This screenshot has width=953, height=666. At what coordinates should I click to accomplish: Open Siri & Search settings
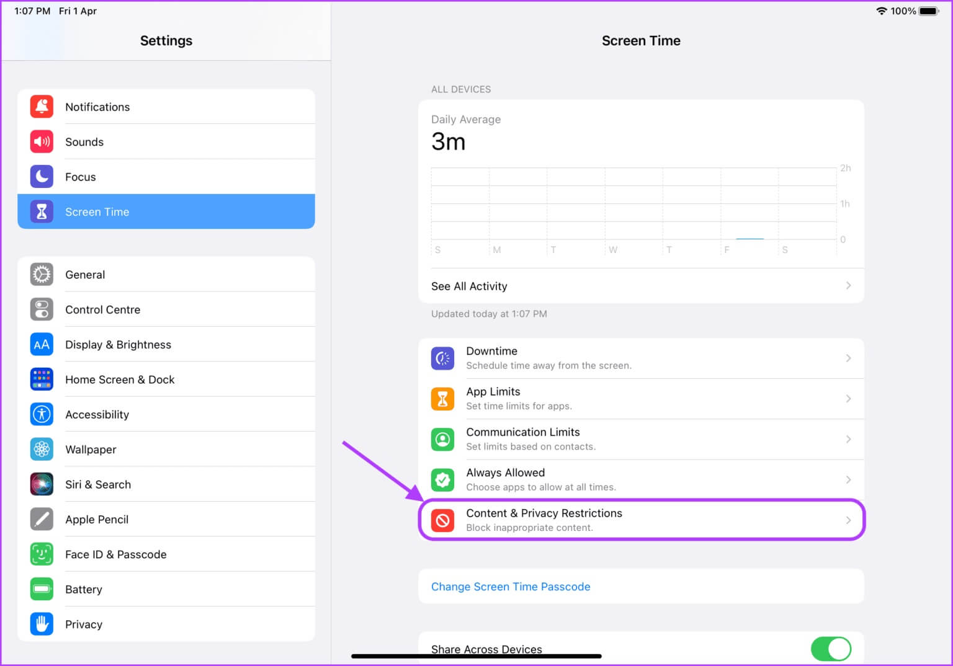[166, 484]
